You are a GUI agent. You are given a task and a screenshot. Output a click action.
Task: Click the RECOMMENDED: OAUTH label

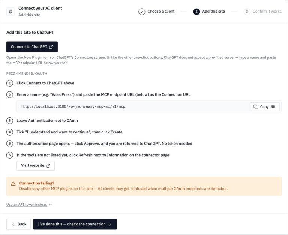coord(27,73)
